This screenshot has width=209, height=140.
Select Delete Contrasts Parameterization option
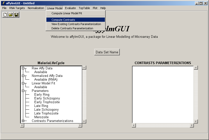(72, 28)
